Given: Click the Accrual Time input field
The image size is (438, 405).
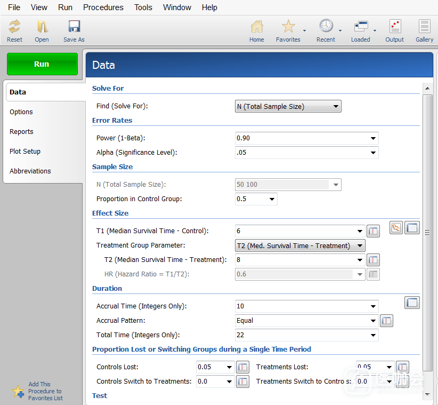Looking at the screenshot, I should point(301,306).
